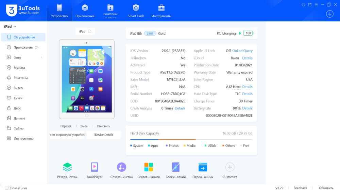Open the Инструменты tab in top bar
The image size is (340, 192).
coord(161,11)
